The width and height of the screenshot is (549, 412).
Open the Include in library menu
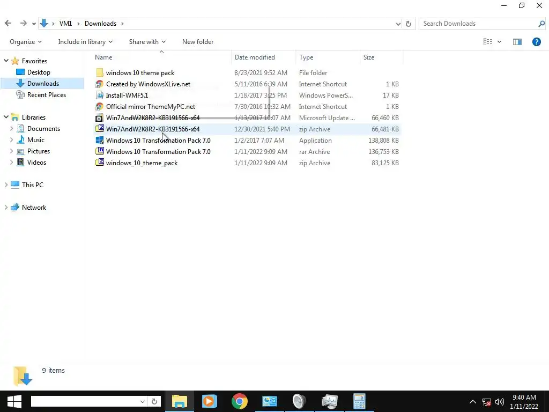[x=85, y=42]
